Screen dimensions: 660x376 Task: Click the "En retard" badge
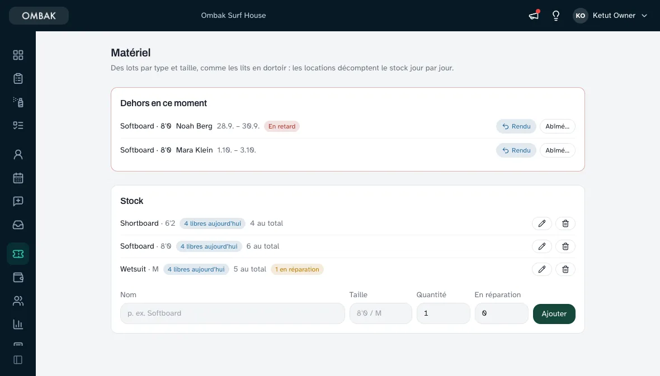click(x=281, y=126)
